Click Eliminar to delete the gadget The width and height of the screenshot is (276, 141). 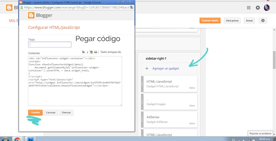[x=66, y=113]
